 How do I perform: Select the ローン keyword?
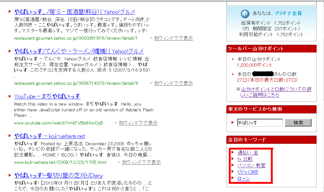coord(244,179)
